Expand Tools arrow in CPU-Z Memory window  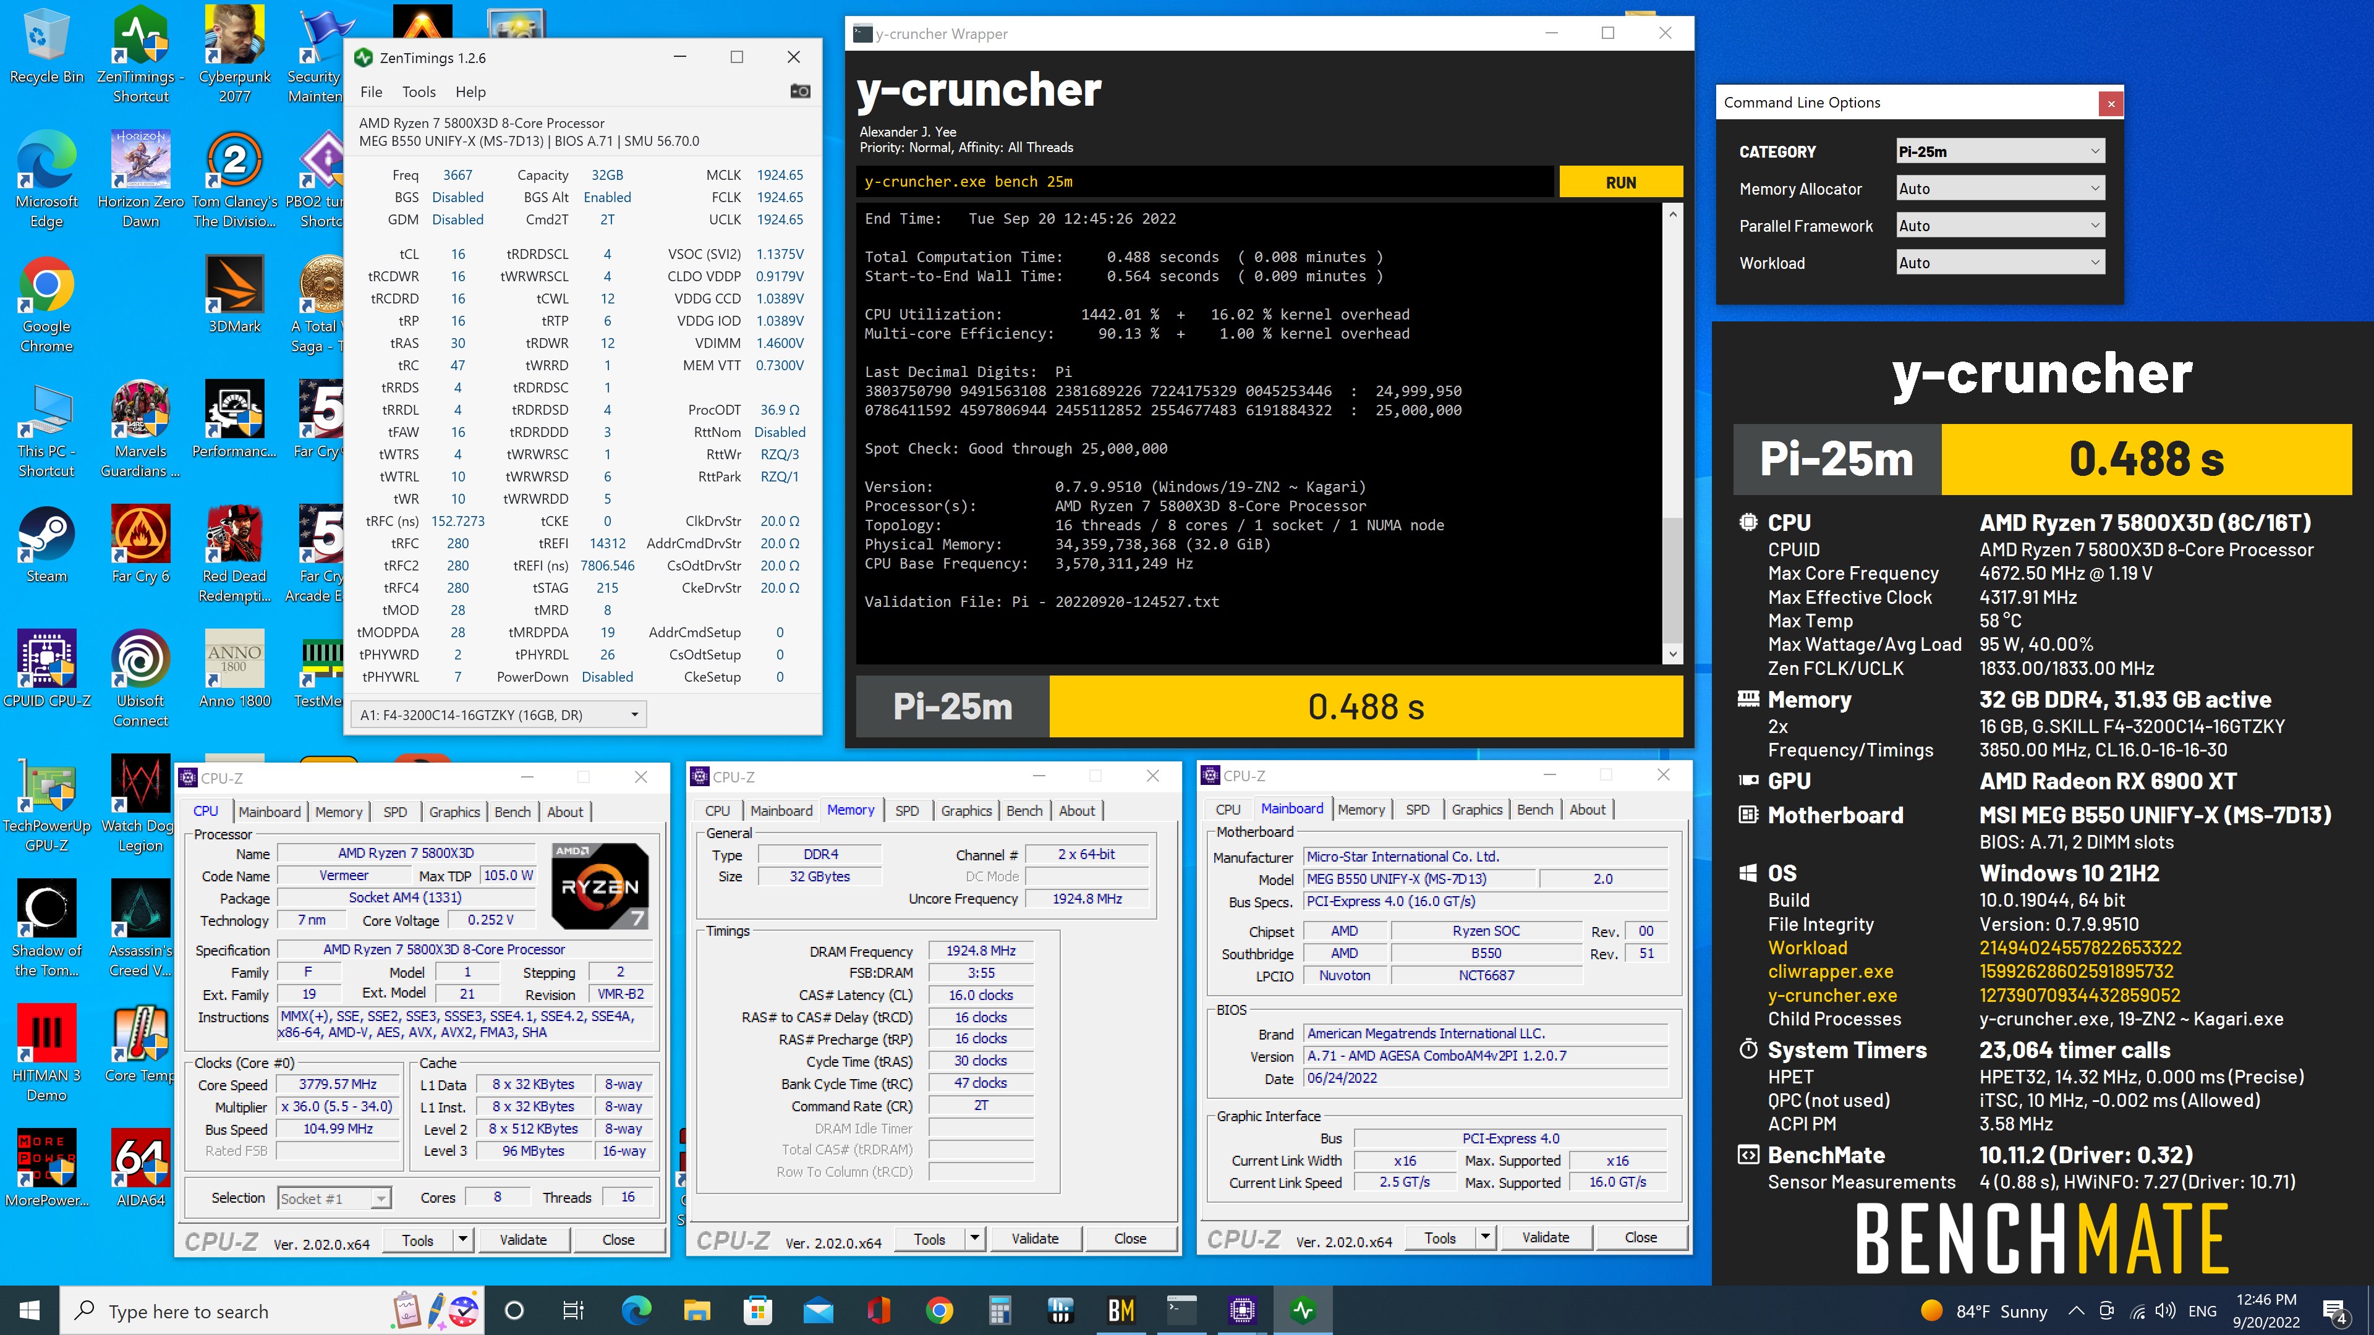click(974, 1238)
